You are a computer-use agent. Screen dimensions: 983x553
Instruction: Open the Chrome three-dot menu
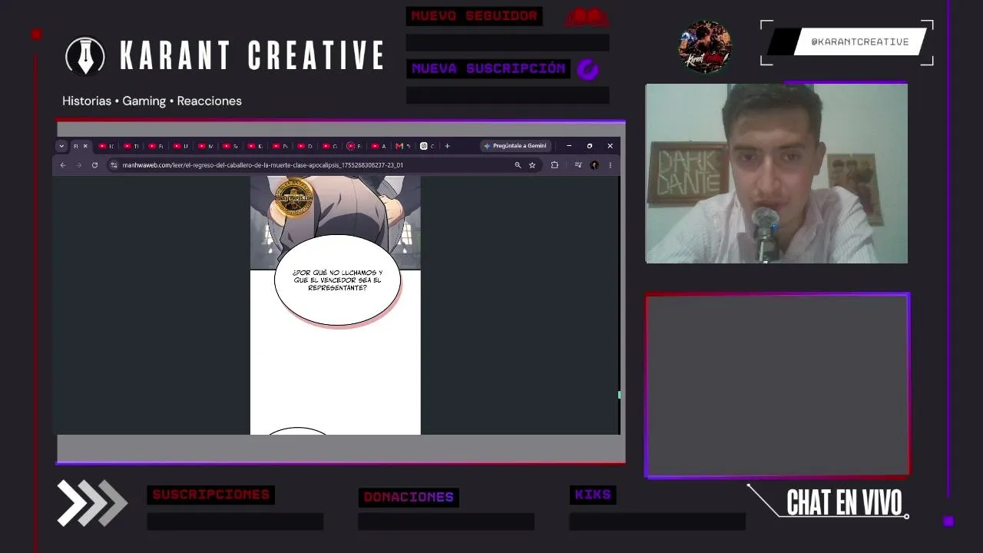pyautogui.click(x=611, y=165)
